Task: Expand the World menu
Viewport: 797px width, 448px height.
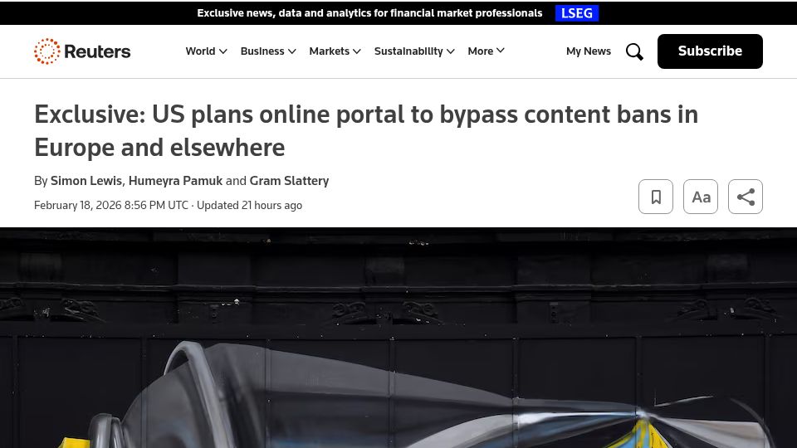Action: click(x=206, y=51)
